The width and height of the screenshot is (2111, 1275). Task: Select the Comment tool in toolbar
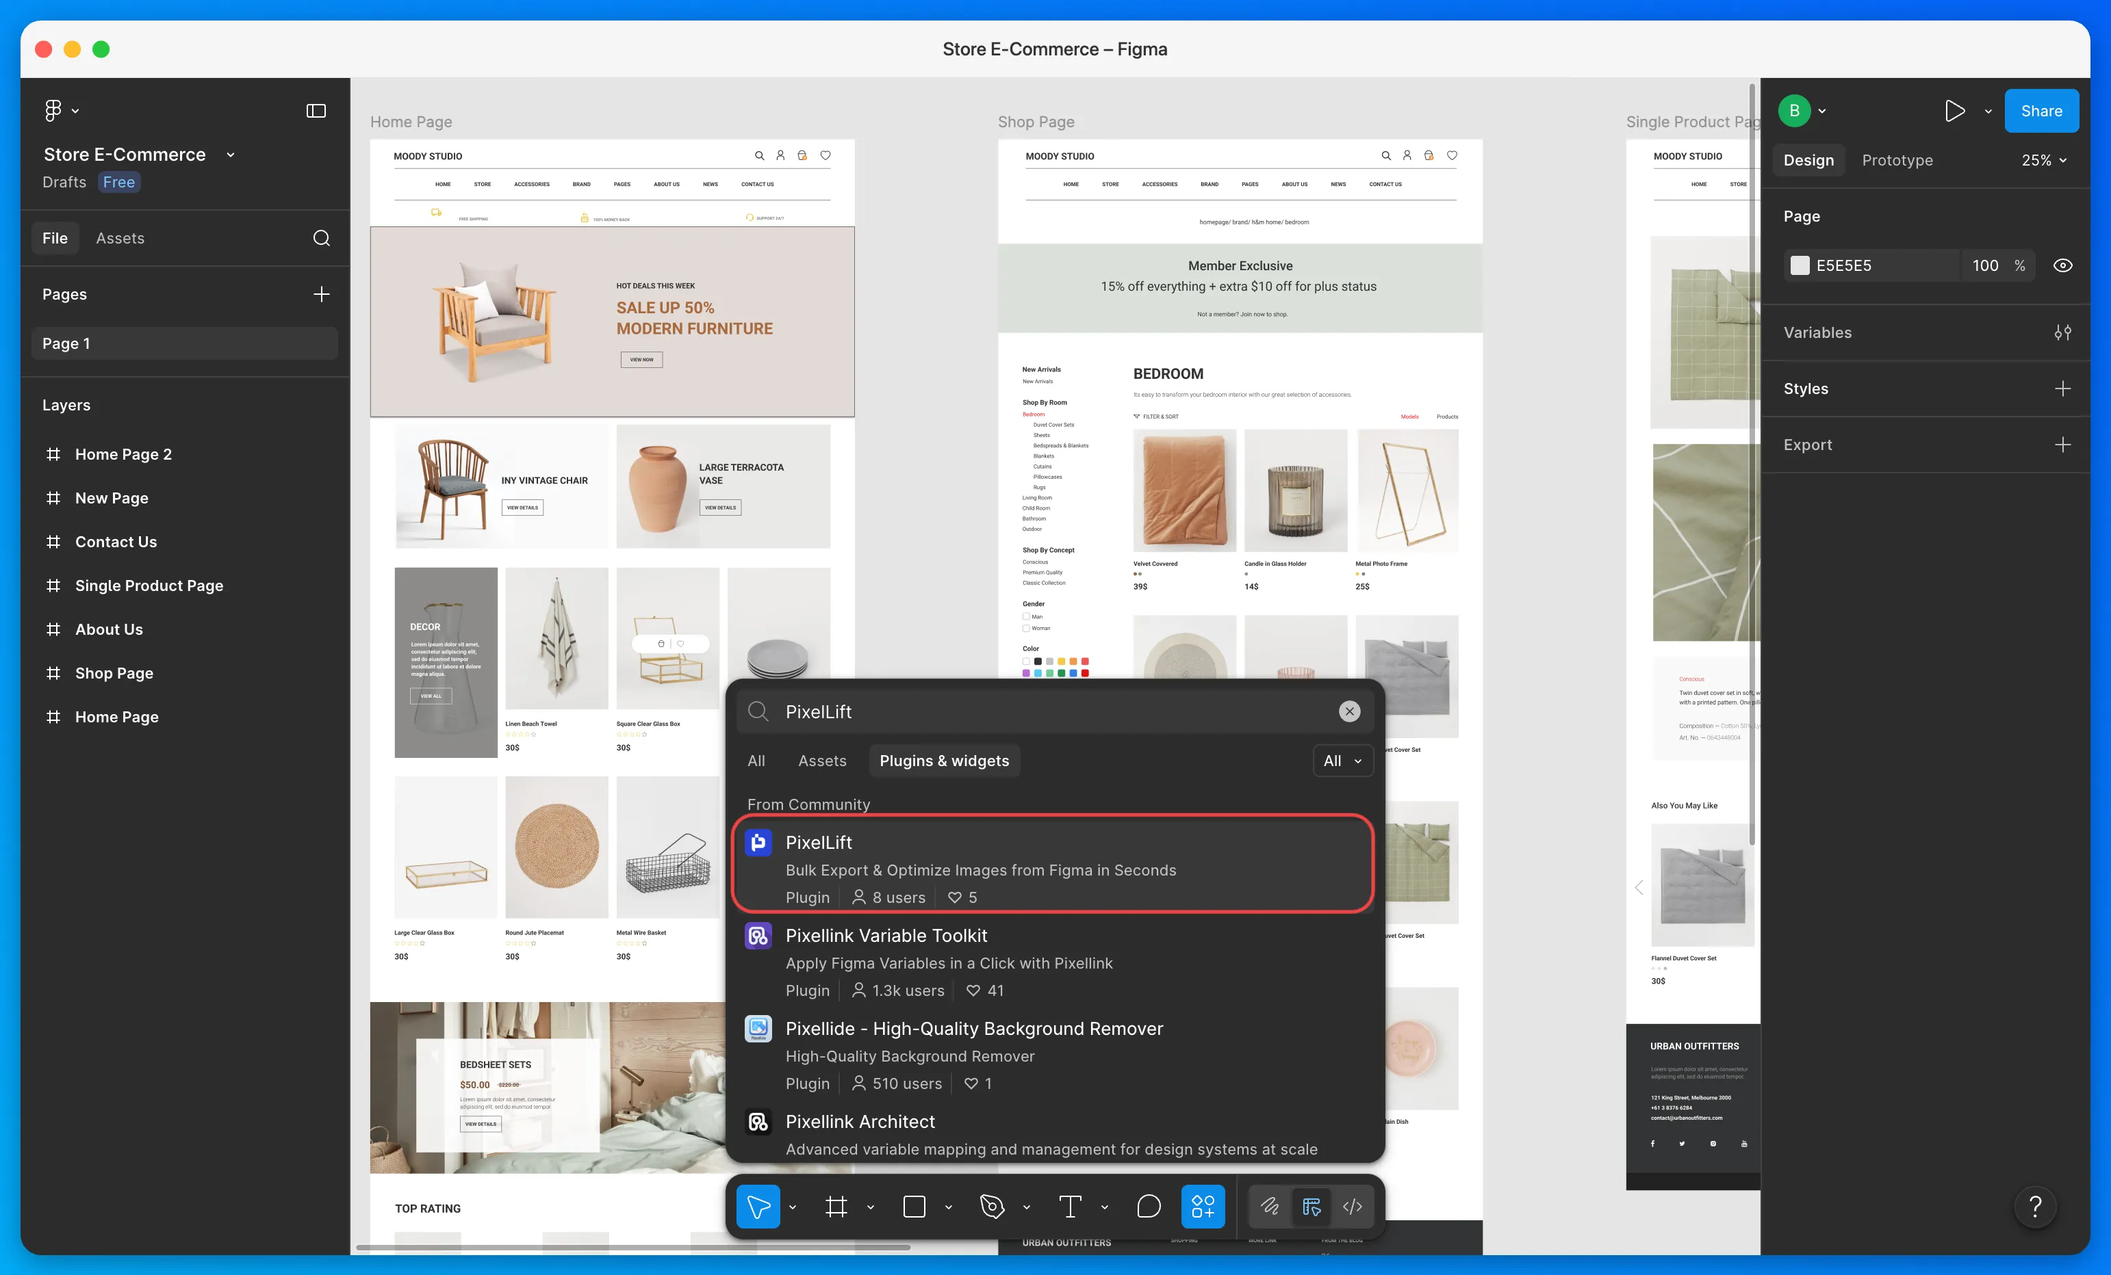click(x=1148, y=1207)
